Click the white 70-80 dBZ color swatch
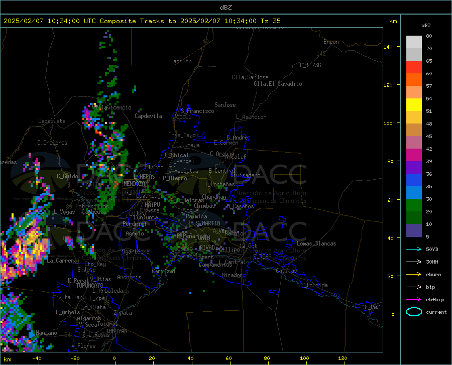The height and width of the screenshot is (365, 452). coord(414,42)
